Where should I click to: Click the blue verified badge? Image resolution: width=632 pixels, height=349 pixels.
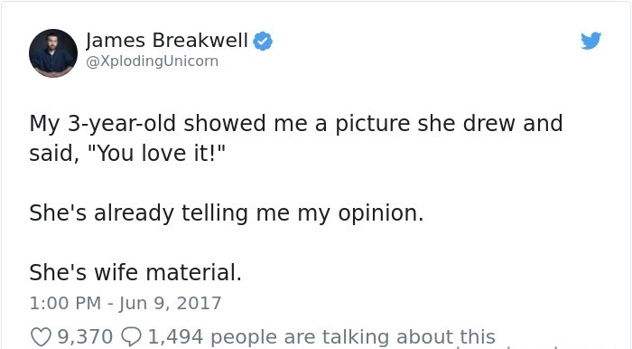coord(263,42)
